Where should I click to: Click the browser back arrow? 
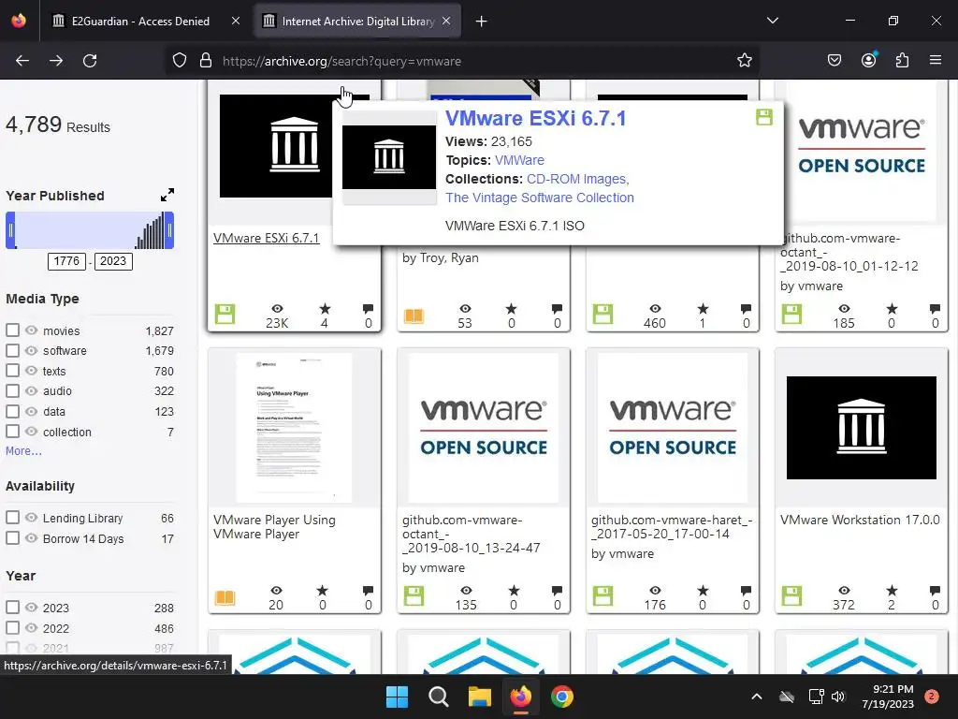coord(22,61)
